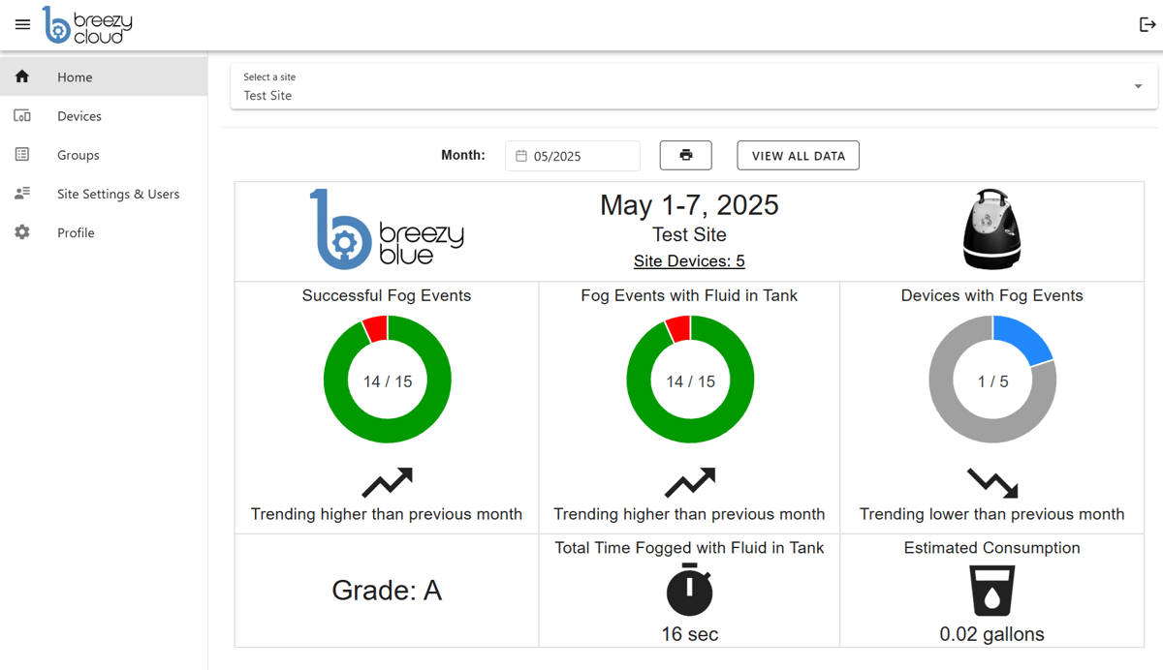Click the fogger device image
The image size is (1163, 670).
(x=991, y=229)
